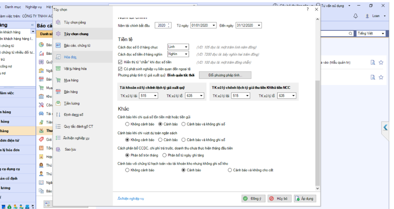
Task: Open Từ ngày date dropdown
Action: point(214,25)
